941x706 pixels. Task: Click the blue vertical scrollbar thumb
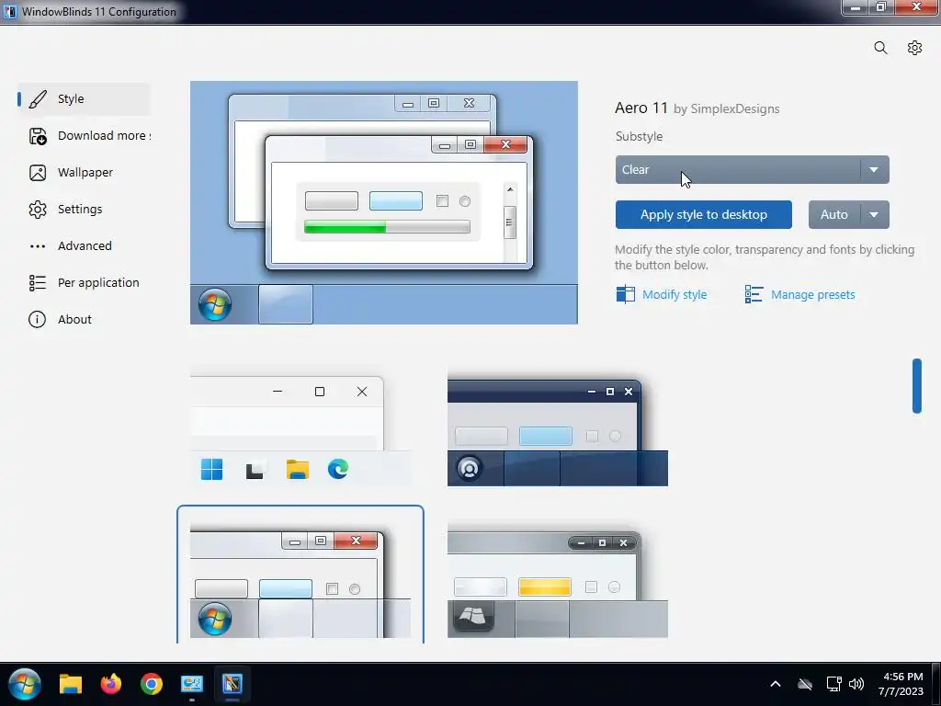(917, 386)
